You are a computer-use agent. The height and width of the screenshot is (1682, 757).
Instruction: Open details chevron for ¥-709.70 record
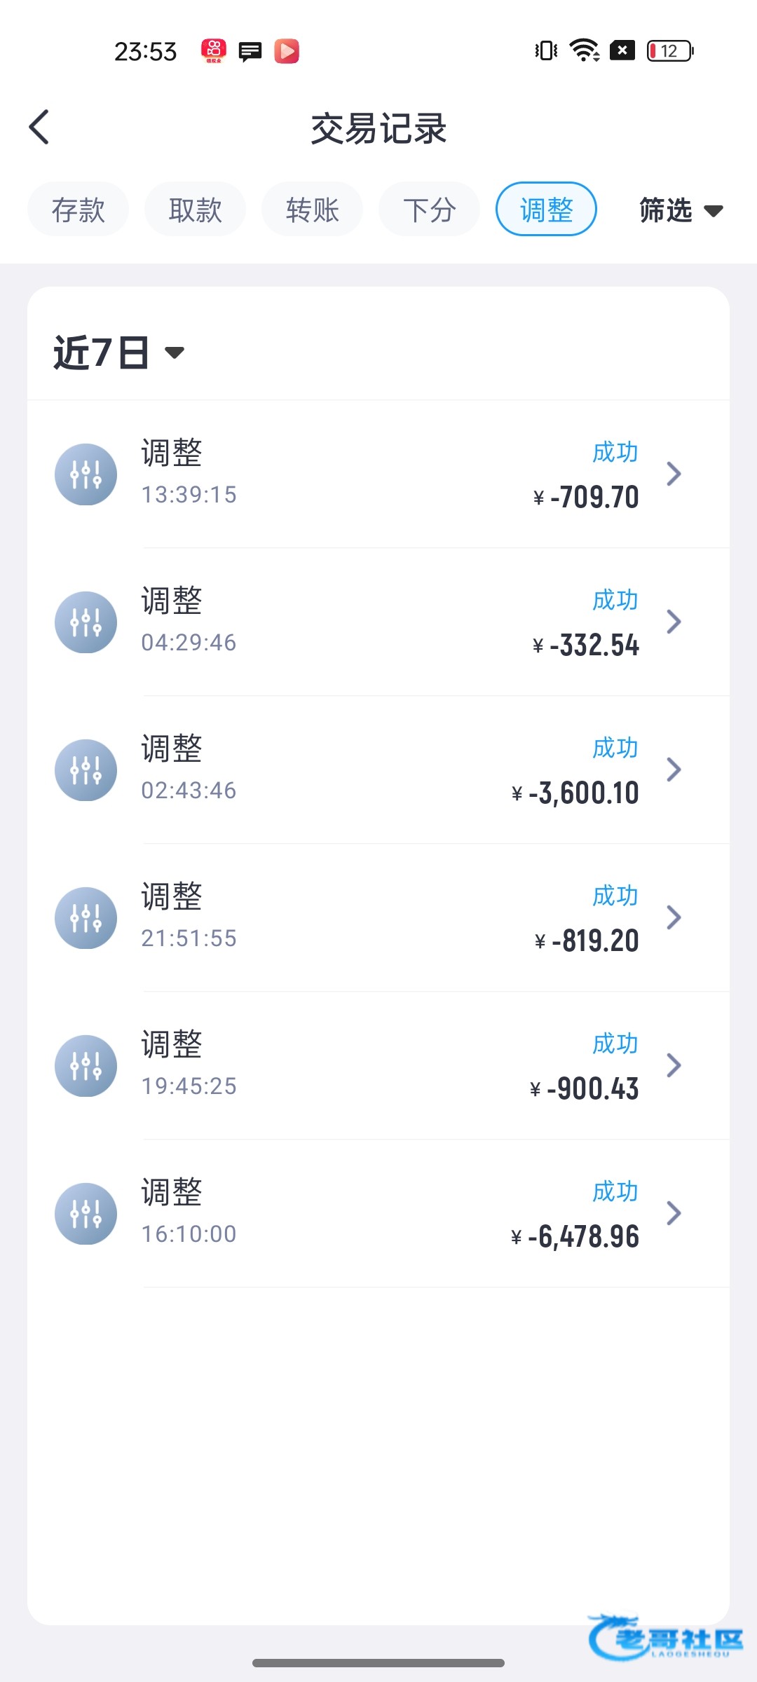coord(674,474)
